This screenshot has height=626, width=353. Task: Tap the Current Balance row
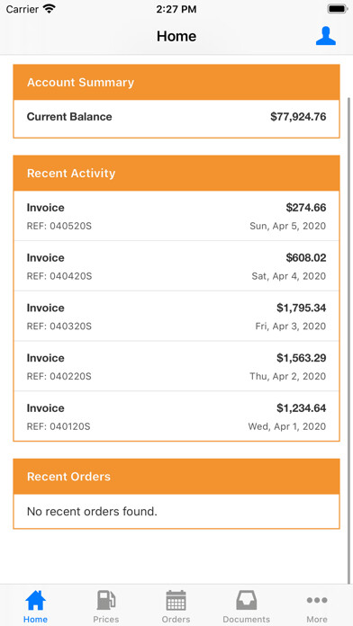pyautogui.click(x=176, y=119)
